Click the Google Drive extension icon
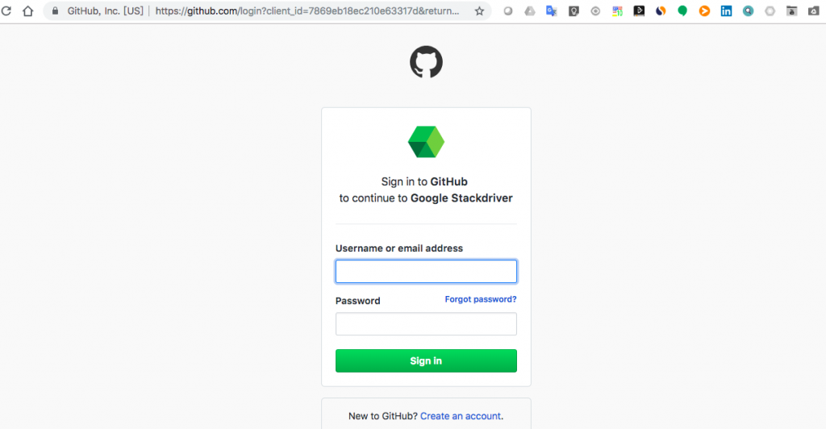Viewport: 826px width, 429px height. pyautogui.click(x=530, y=11)
